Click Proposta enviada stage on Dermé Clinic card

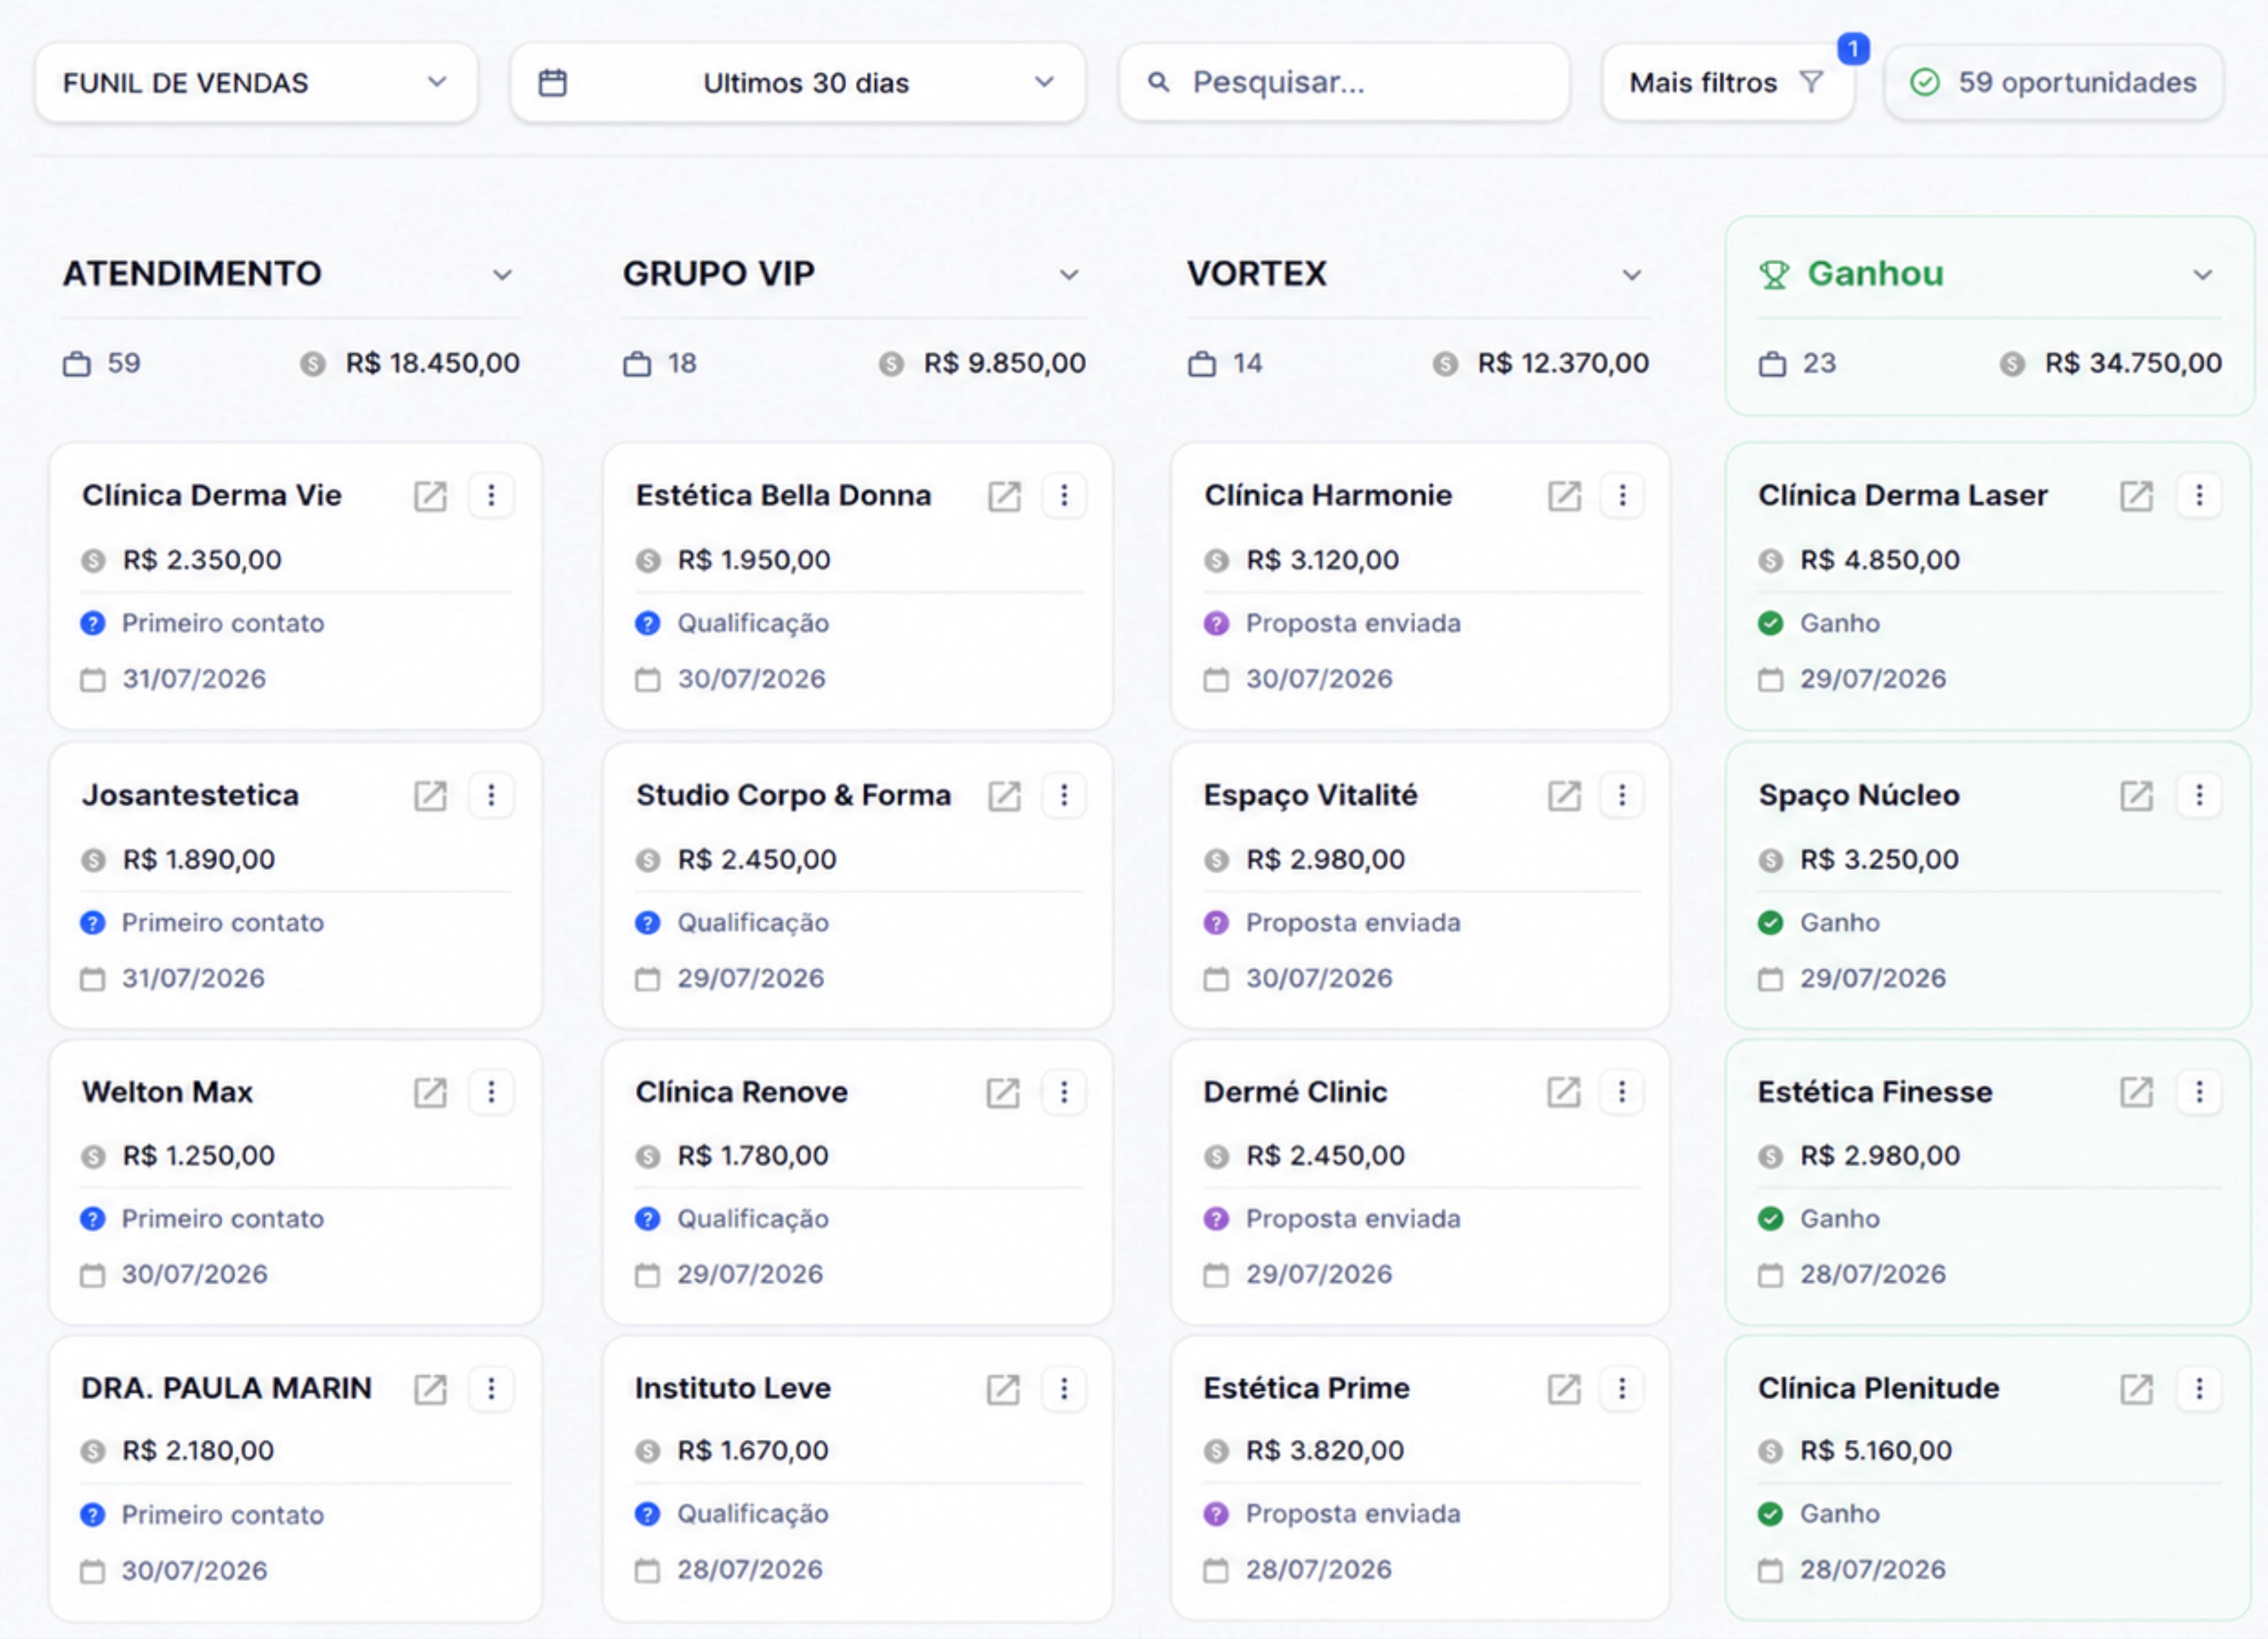click(1353, 1219)
